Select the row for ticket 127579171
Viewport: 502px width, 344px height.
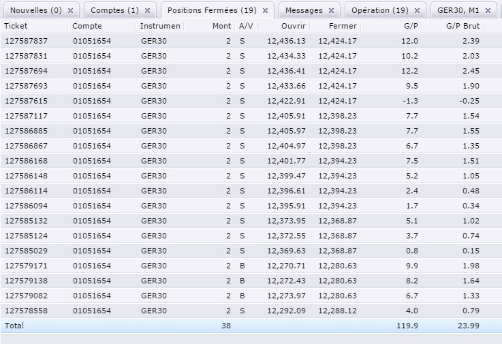click(27, 266)
